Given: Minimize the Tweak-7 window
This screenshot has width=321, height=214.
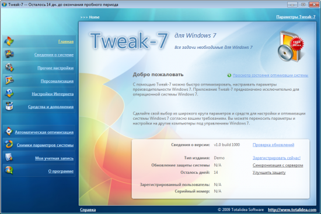Looking at the screenshot, I should pyautogui.click(x=292, y=5).
